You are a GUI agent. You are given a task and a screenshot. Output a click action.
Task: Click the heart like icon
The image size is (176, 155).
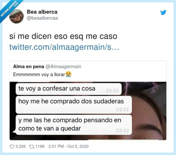pyautogui.click(x=12, y=146)
